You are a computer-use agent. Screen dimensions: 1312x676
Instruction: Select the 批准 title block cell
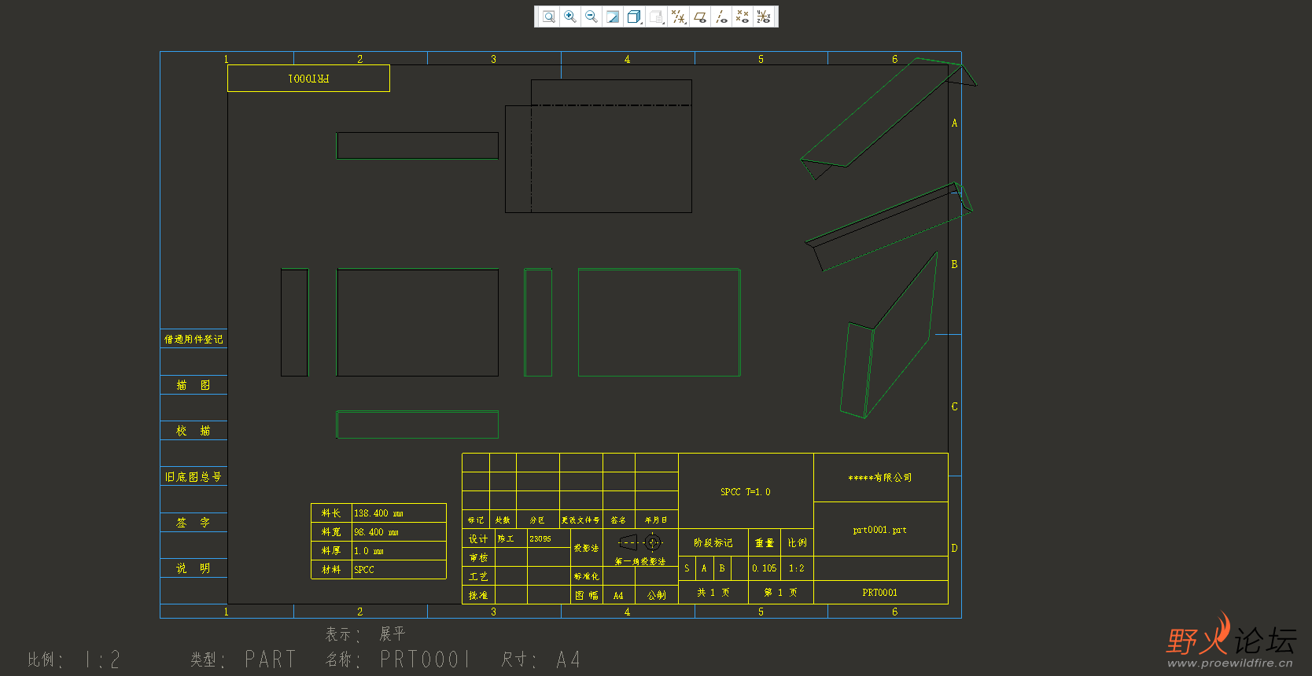pyautogui.click(x=478, y=595)
